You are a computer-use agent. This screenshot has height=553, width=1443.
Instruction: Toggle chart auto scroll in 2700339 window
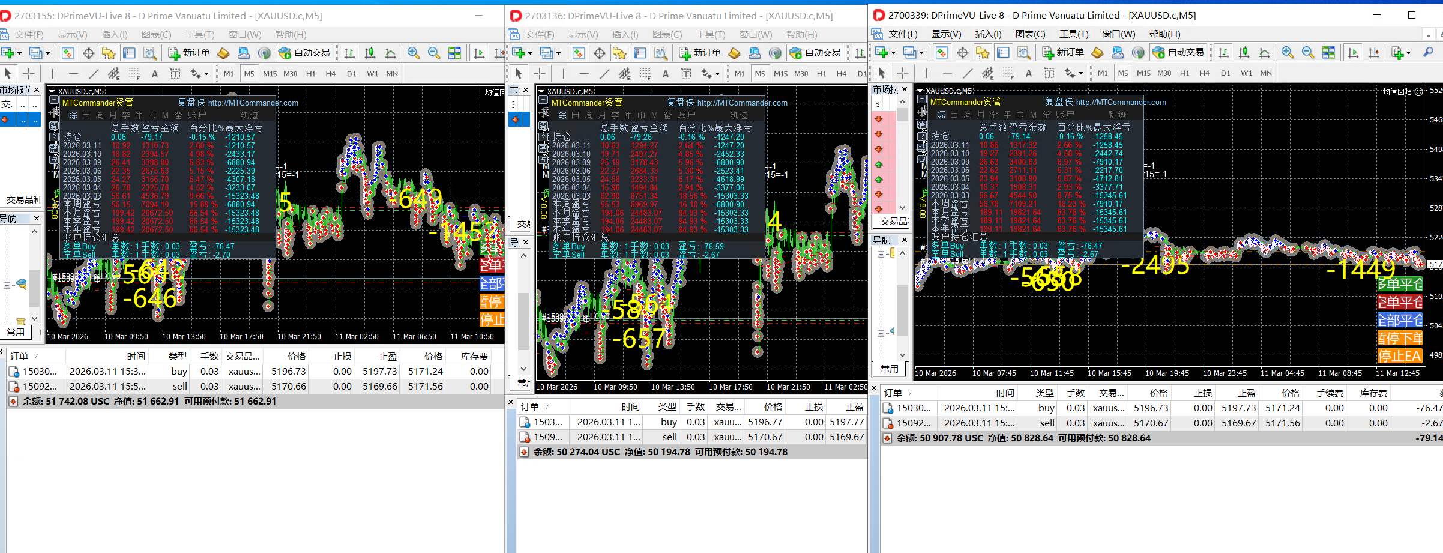pos(1353,53)
